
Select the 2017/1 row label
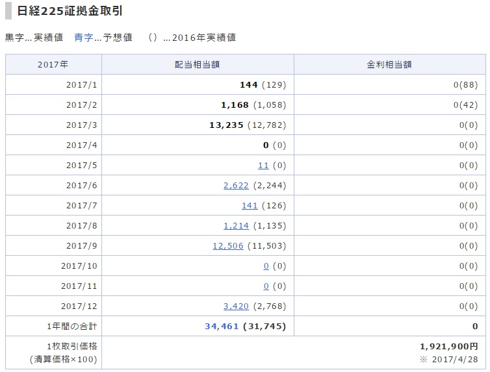82,85
